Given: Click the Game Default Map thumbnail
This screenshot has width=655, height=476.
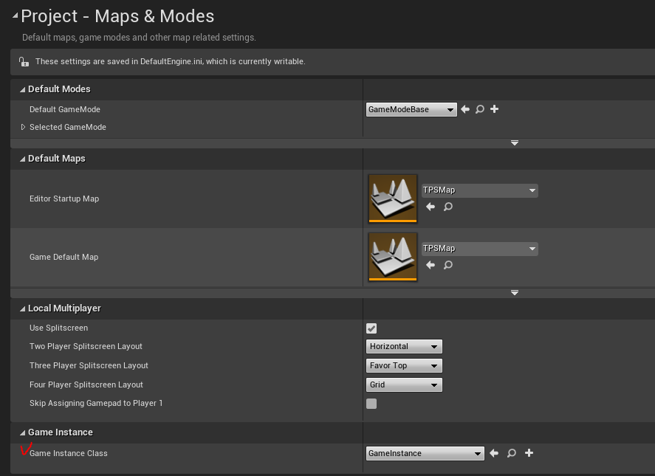Looking at the screenshot, I should point(393,257).
